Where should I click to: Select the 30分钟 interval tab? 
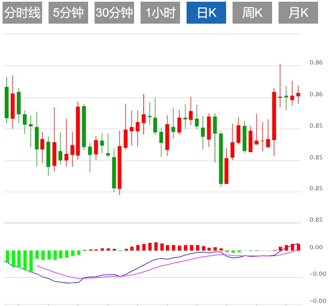pos(114,12)
